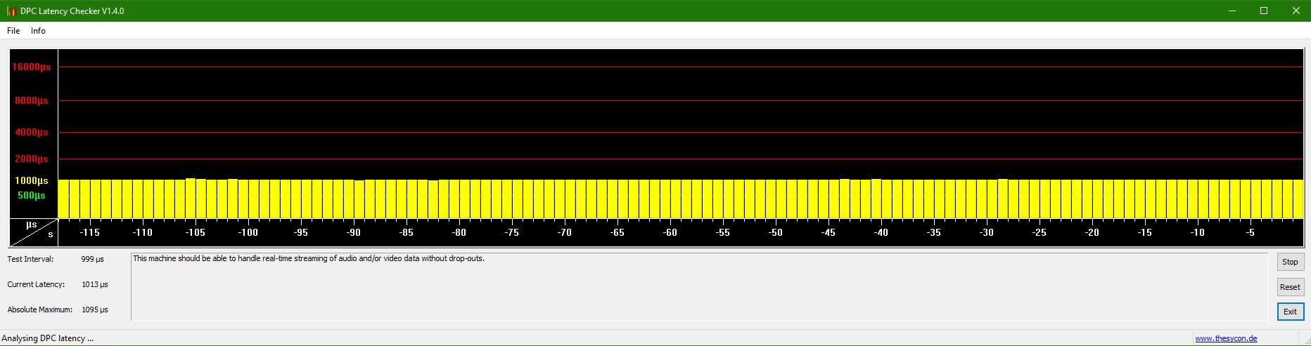
Task: Click the 500µs axis label
Action: point(32,195)
